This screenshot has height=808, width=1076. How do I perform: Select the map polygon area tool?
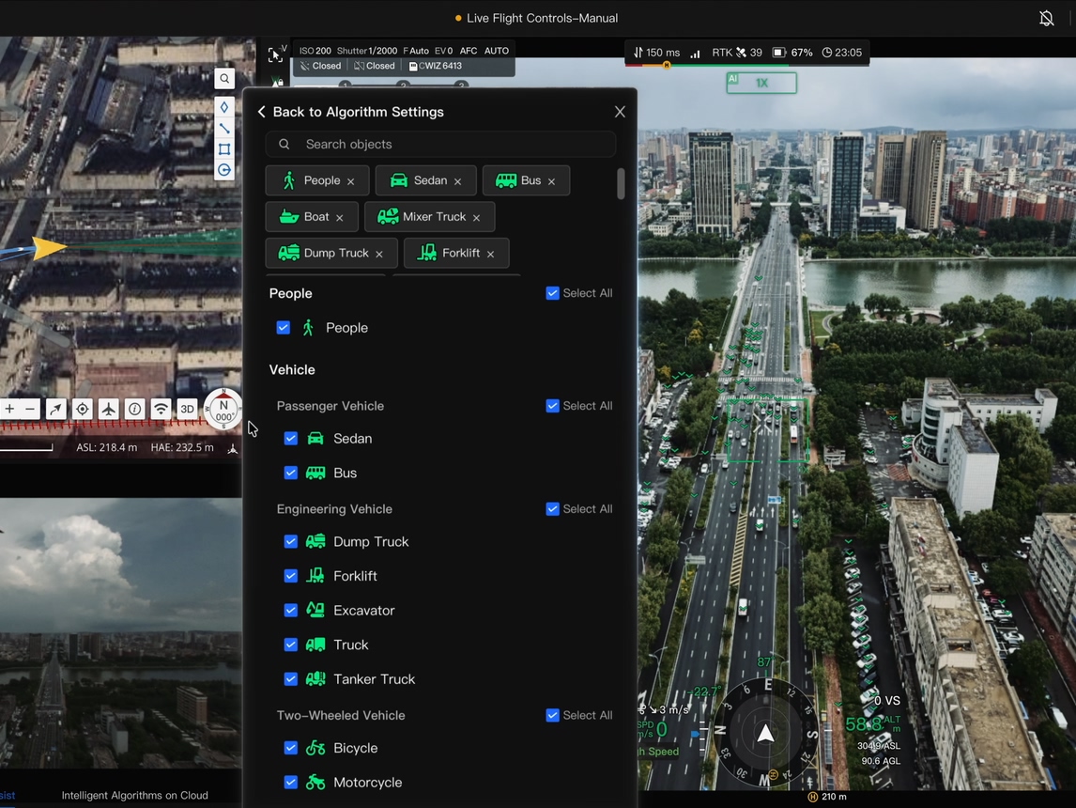[x=224, y=149]
